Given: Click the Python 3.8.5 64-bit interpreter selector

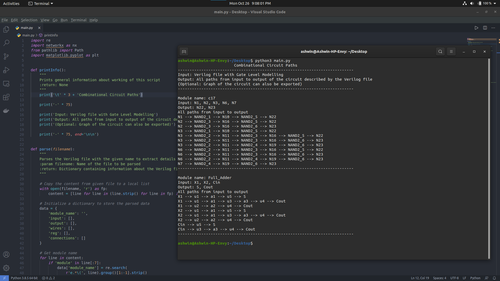Looking at the screenshot, I should (x=24, y=278).
